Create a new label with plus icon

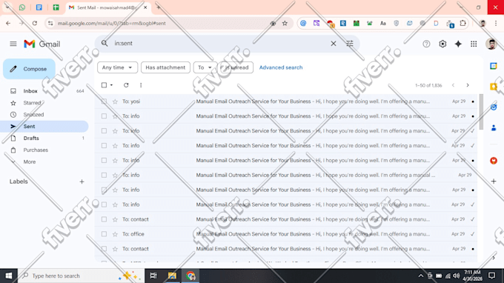tap(82, 182)
